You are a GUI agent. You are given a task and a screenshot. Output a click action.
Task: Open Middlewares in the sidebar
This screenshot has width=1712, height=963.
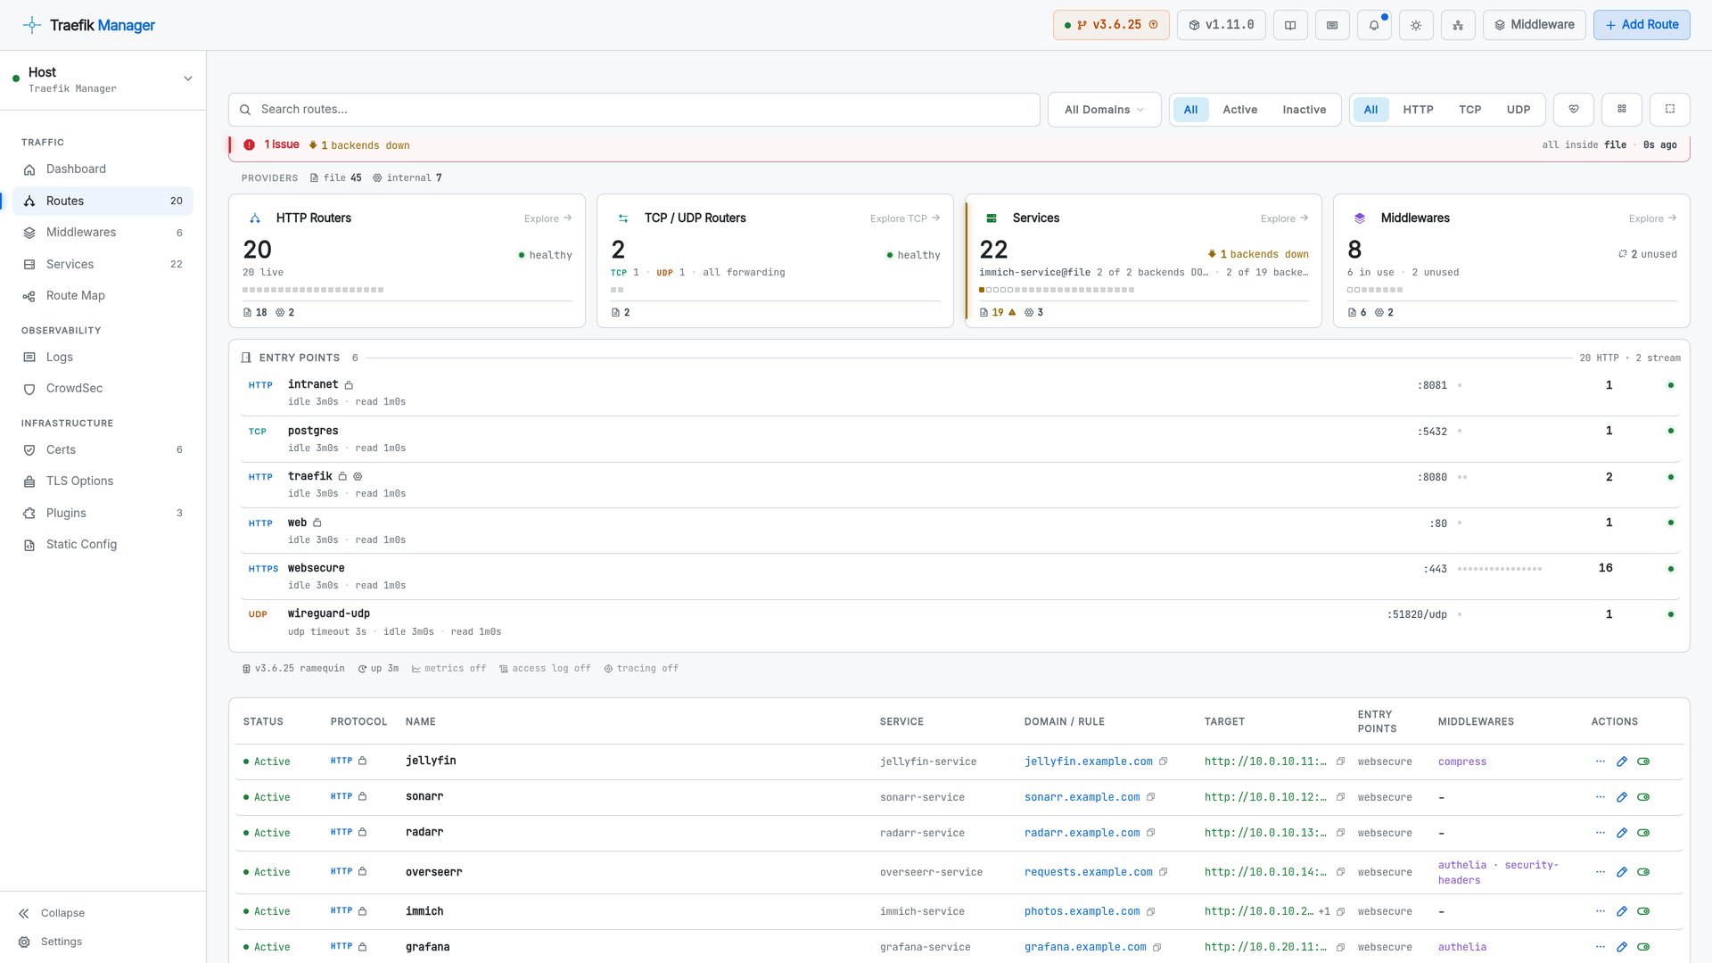pyautogui.click(x=103, y=233)
